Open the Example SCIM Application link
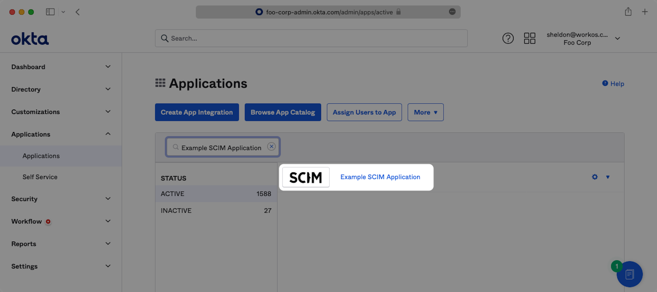The width and height of the screenshot is (657, 292). click(380, 177)
